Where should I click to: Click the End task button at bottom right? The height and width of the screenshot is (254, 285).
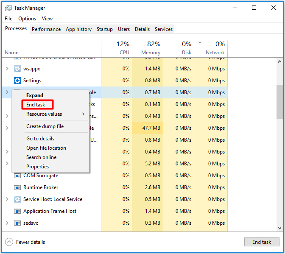pos(262,242)
